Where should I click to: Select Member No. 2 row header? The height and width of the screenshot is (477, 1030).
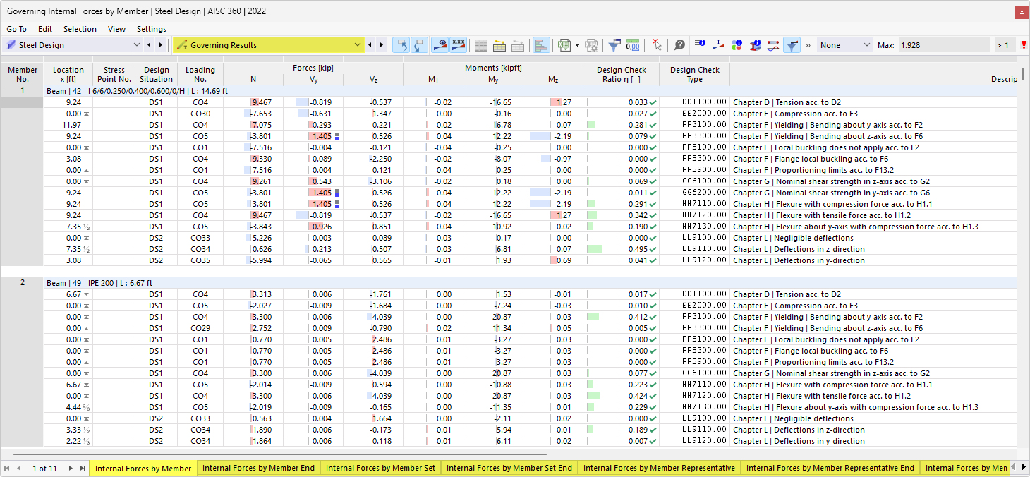coord(22,283)
